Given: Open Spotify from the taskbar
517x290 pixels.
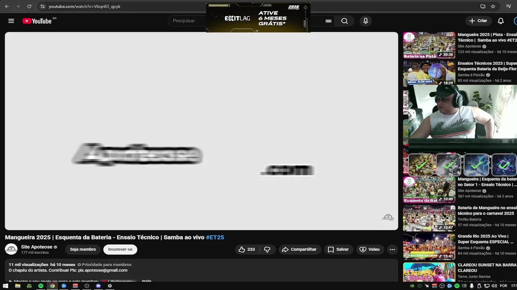Looking at the screenshot, I should (x=40, y=286).
